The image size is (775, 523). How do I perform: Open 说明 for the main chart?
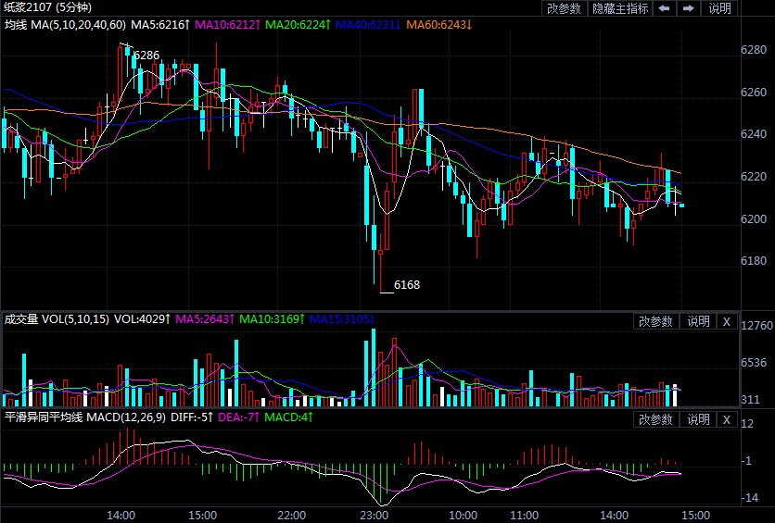(x=719, y=8)
